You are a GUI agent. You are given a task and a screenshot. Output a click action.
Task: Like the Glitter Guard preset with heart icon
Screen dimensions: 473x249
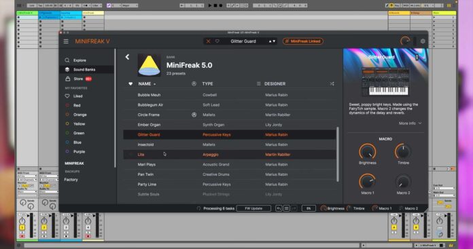pyautogui.click(x=217, y=41)
